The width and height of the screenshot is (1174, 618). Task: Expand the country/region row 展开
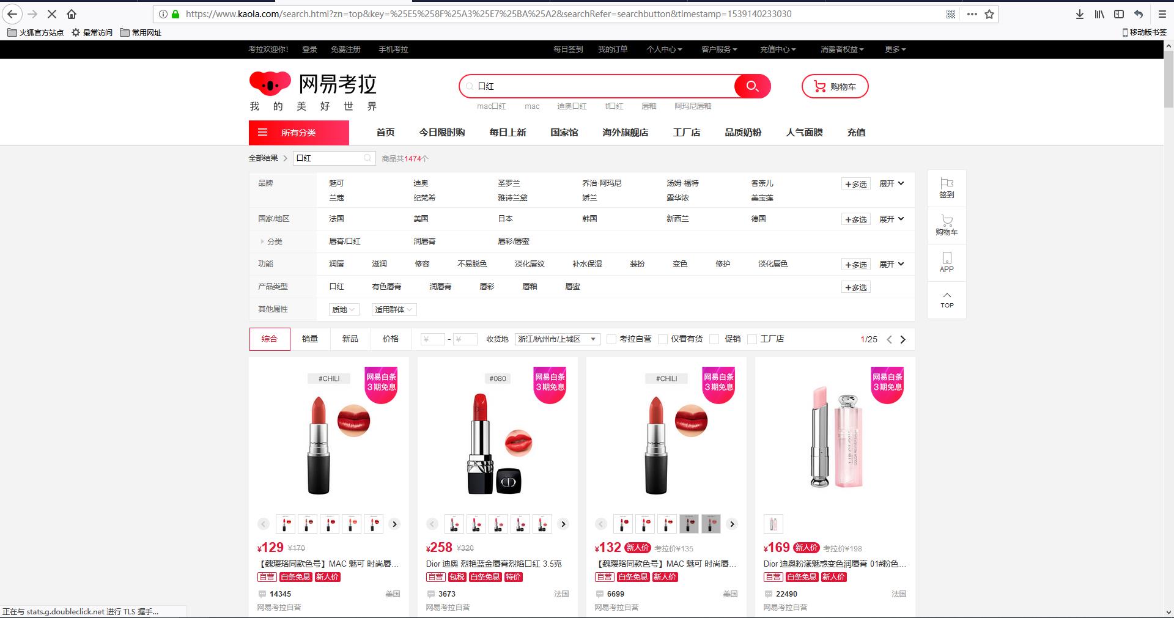[x=892, y=219]
